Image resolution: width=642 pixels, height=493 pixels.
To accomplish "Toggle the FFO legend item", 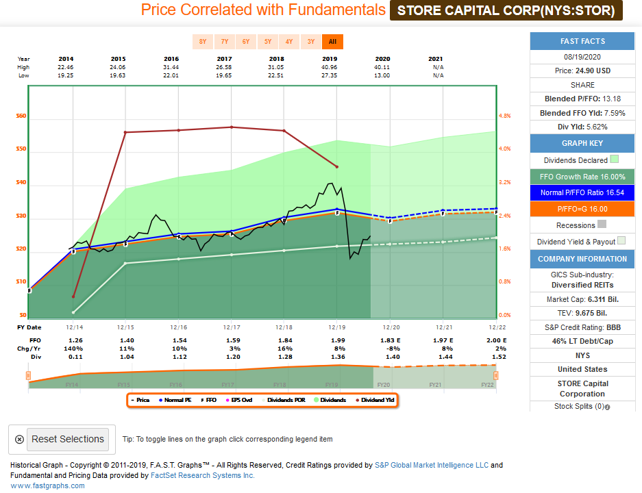I will coord(209,400).
